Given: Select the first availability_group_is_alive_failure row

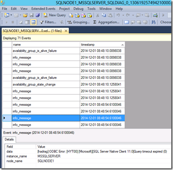Looking at the screenshot, I should pyautogui.click(x=64, y=51).
